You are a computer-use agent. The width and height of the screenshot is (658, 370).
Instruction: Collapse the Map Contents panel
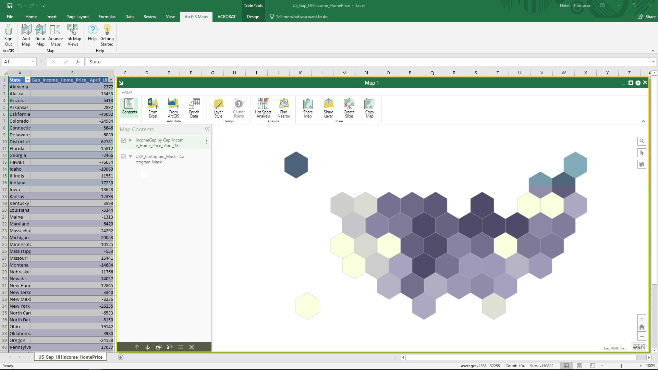tap(207, 129)
